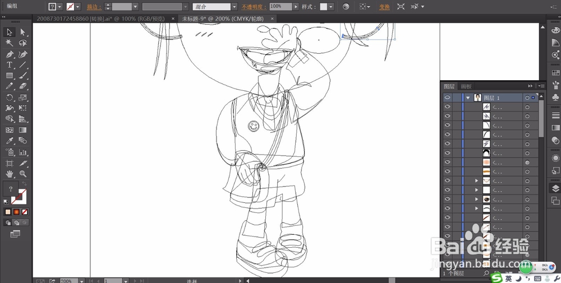Viewport: 561px width, 283px height.
Task: Expand the sublayer with mouth thumbnail
Action: [476, 181]
